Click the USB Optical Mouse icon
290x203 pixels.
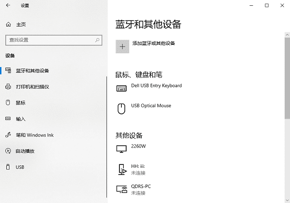(121, 108)
